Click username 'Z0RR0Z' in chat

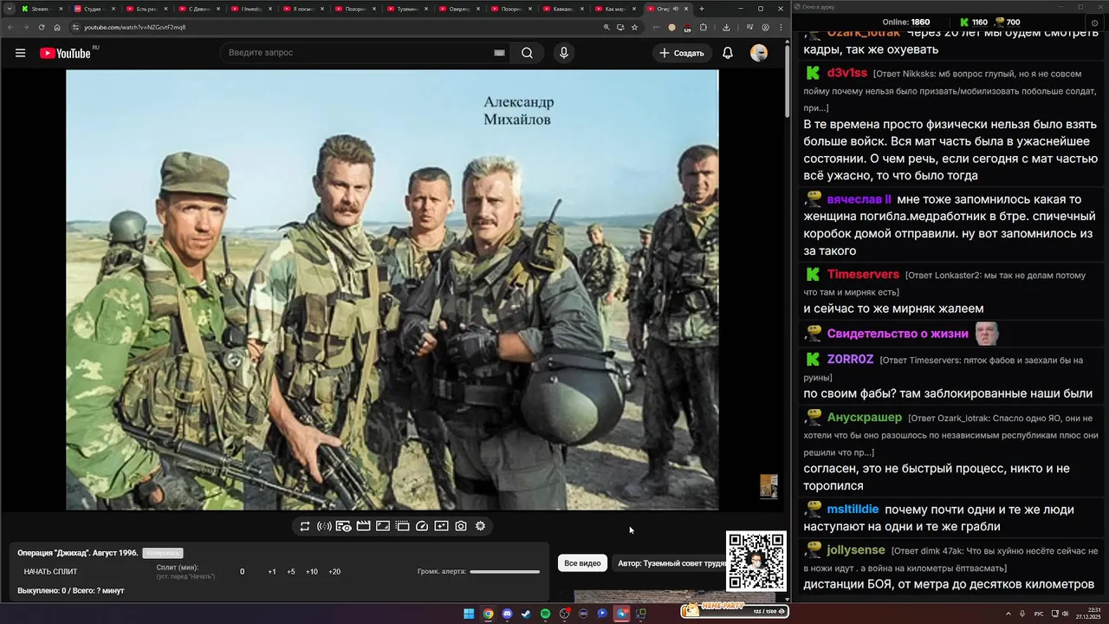tap(850, 359)
